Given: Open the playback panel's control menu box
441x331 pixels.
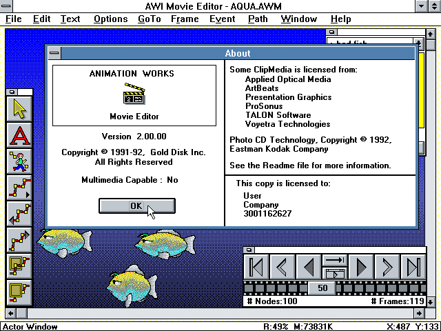Looking at the screenshot, I should pos(249,250).
